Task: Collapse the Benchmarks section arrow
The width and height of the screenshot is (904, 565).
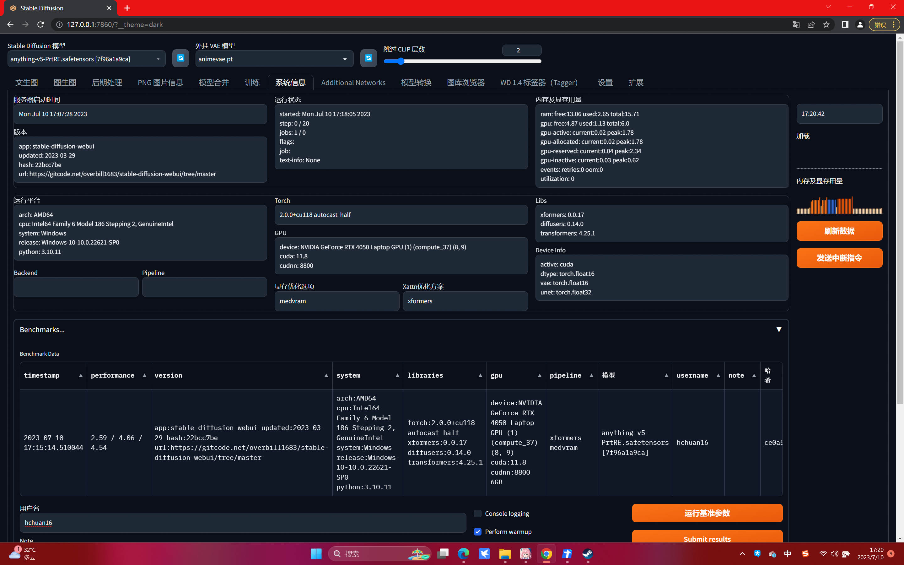Action: [778, 330]
